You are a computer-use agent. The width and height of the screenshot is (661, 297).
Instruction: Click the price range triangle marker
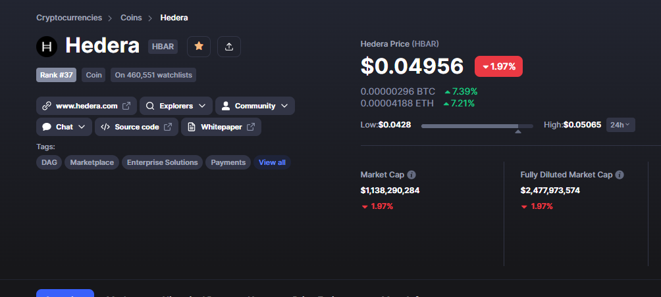coord(518,131)
